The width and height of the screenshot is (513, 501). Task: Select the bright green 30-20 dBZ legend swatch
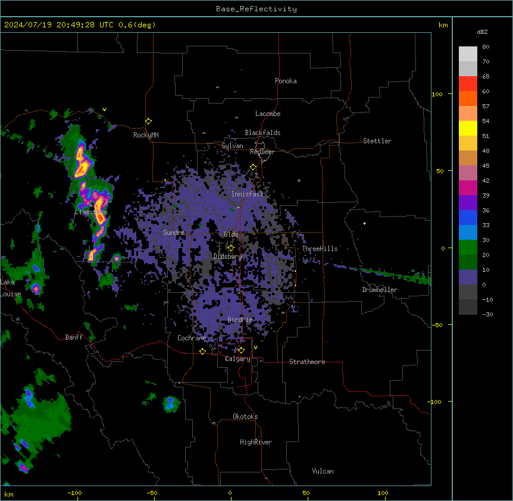[468, 248]
